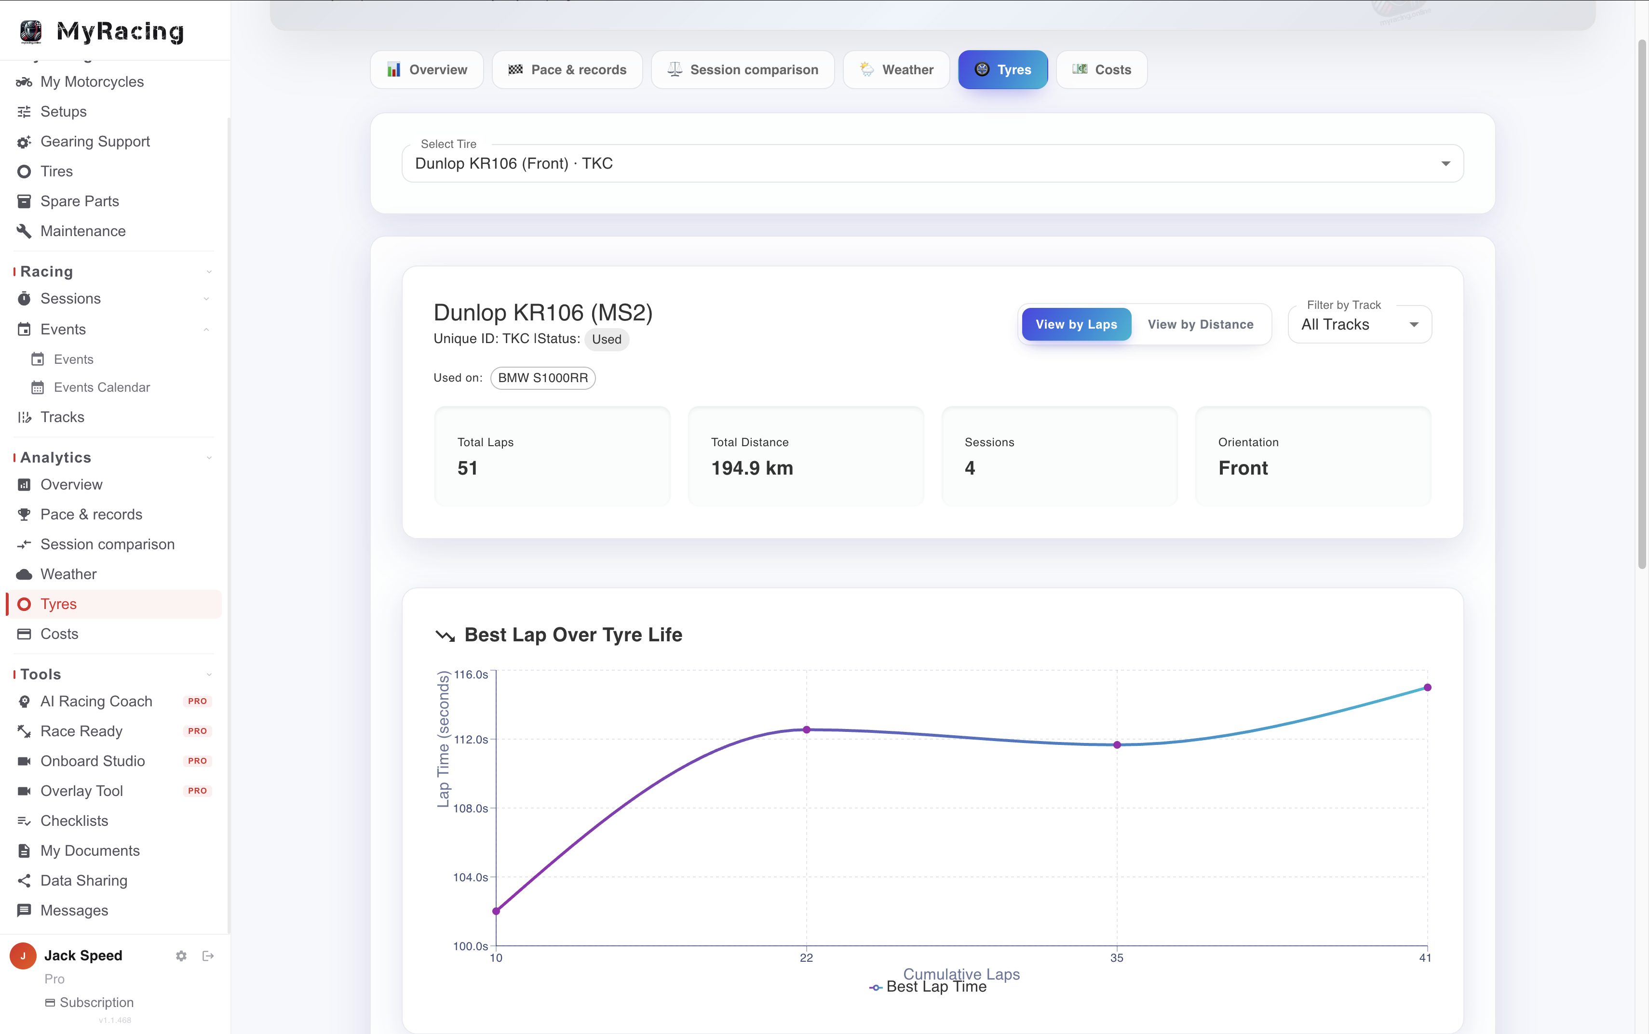Click the PRO badge beside AI Racing Coach

197,702
